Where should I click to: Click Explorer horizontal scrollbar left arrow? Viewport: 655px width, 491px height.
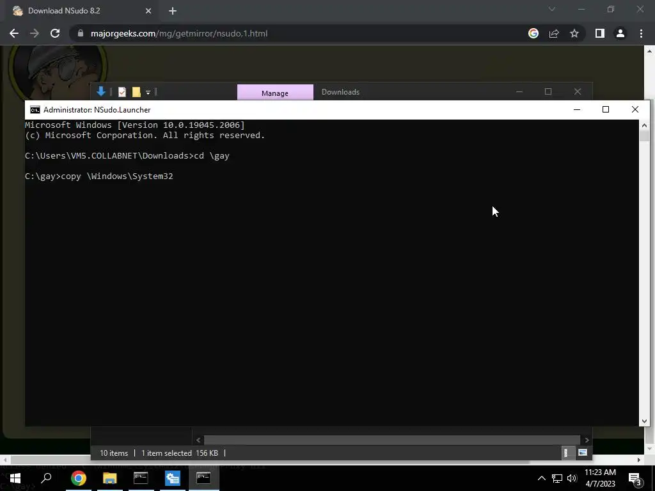pyautogui.click(x=198, y=440)
